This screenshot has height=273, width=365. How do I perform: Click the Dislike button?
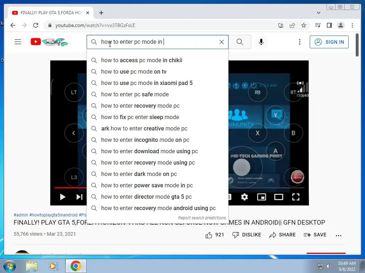(247, 235)
